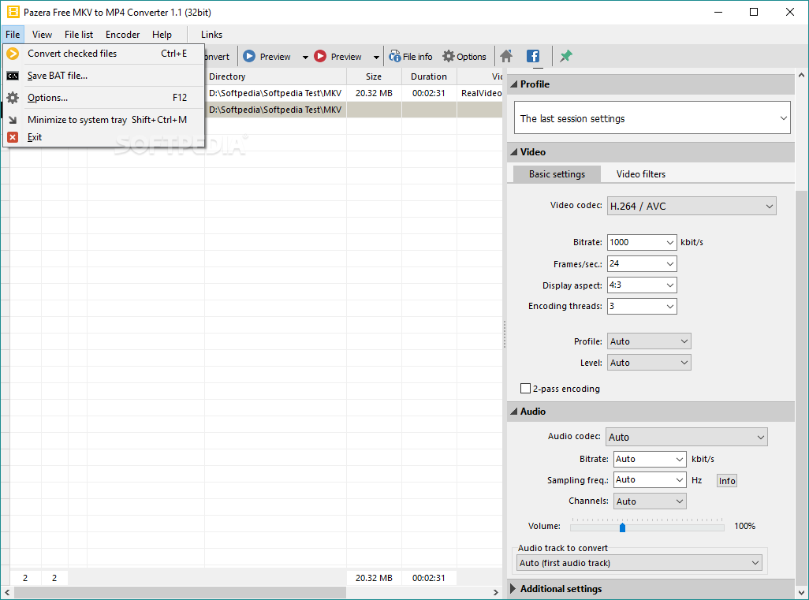Collapse the Audio section header
Image resolution: width=809 pixels, height=600 pixels.
point(651,412)
